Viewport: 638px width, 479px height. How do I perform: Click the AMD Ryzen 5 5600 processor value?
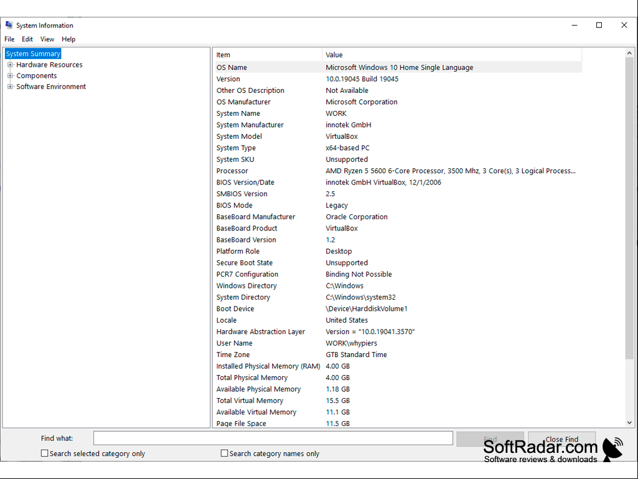click(x=451, y=171)
